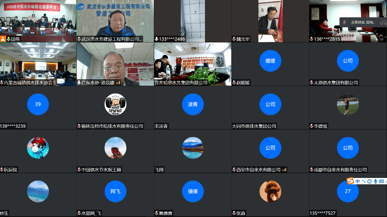The height and width of the screenshot is (217, 387).
Task: Open the emoji panel in Sogou toolbar
Action: [x=369, y=181]
